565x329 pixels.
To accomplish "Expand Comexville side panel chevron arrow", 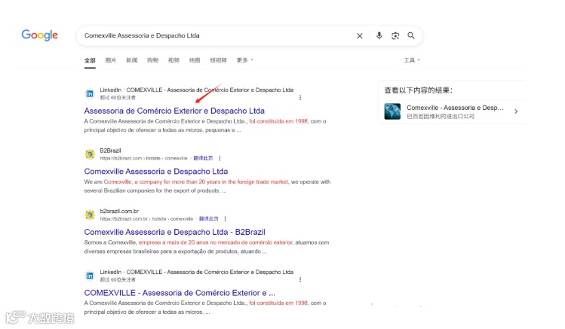I will tap(516, 111).
